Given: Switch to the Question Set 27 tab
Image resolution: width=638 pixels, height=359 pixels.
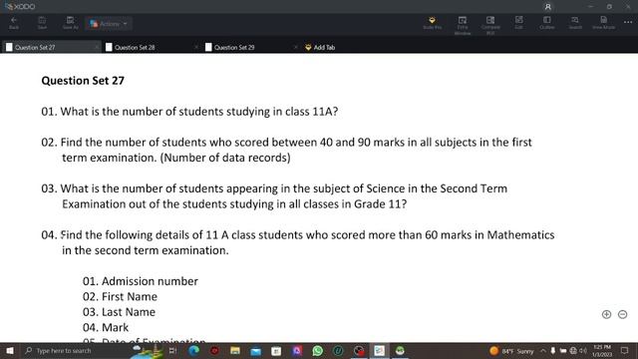Looking at the screenshot, I should 51,47.
